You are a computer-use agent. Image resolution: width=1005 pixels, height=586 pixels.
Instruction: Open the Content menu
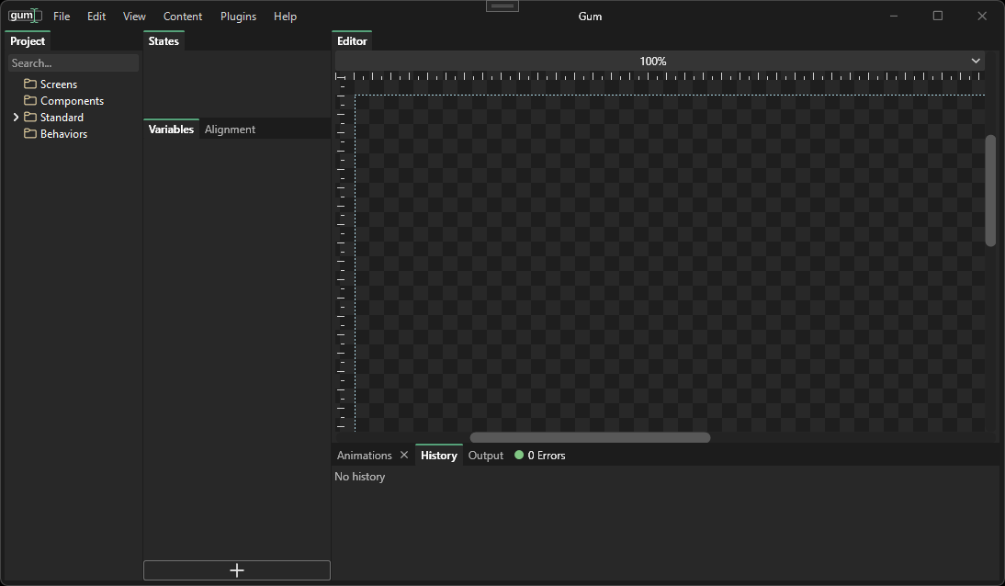[183, 17]
